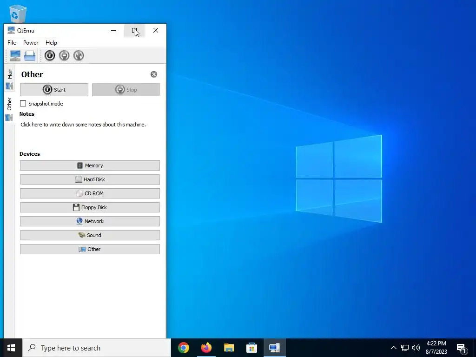Select the Other vertical tab
The image size is (476, 357).
click(x=9, y=109)
